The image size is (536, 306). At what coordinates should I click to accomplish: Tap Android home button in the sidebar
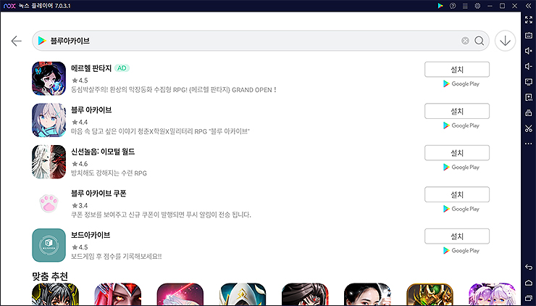[x=529, y=283]
